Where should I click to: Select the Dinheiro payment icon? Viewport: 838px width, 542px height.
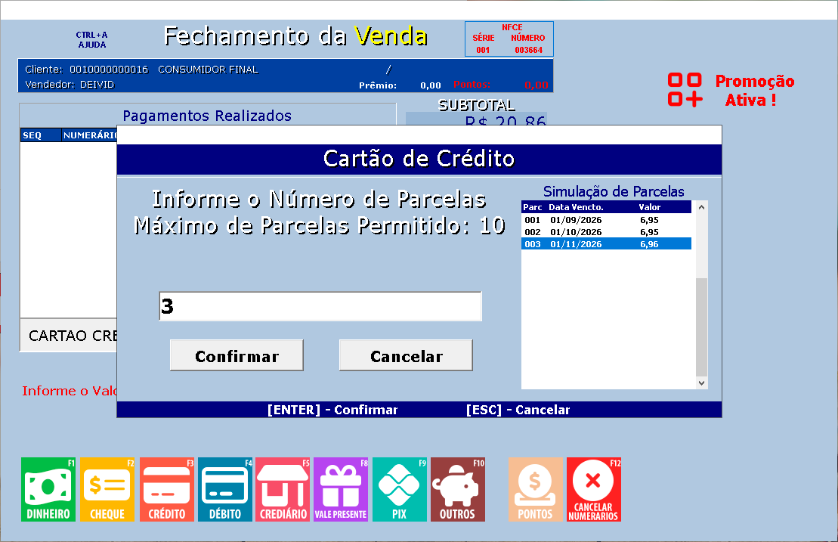coord(48,489)
